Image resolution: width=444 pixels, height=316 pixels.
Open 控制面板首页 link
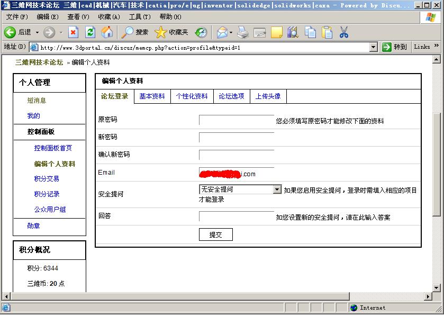(53, 148)
